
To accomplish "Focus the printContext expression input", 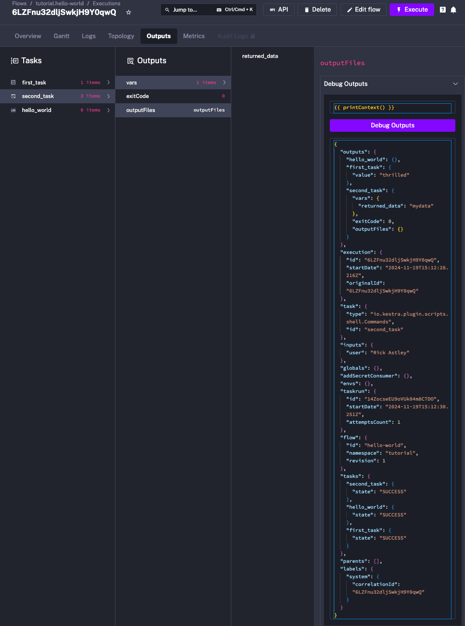I will [392, 108].
